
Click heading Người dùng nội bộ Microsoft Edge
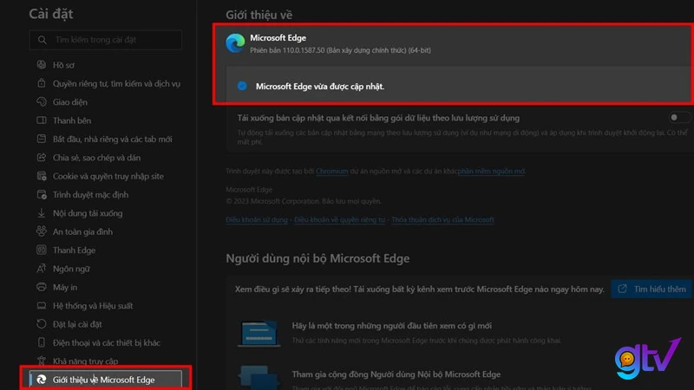coord(318,258)
